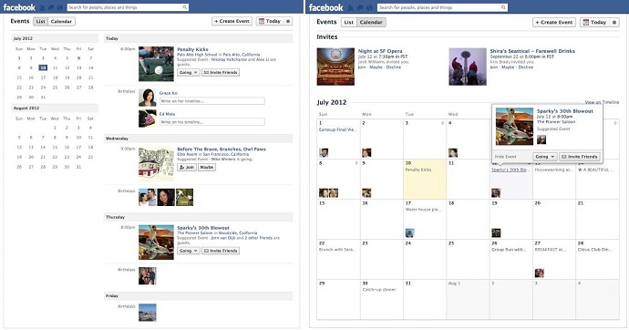
Task: Click search magnifier in right window
Action: click(503, 7)
